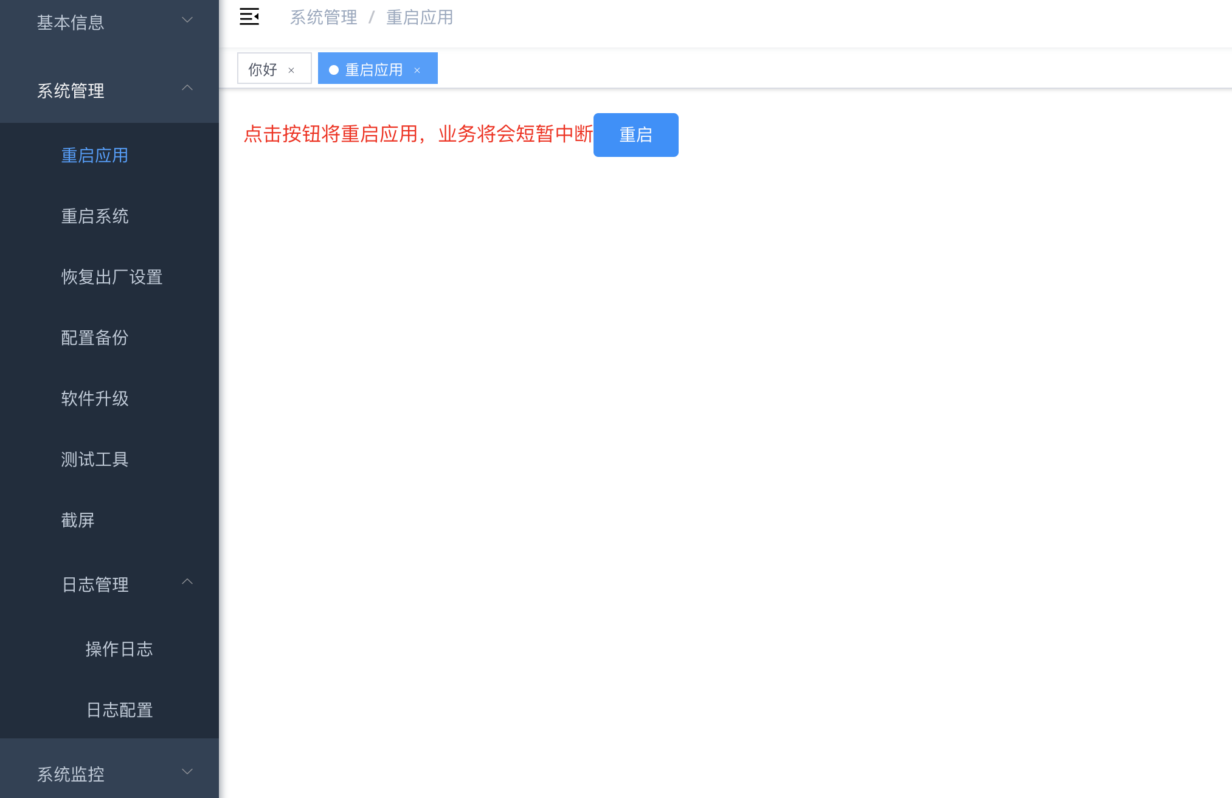1232x798 pixels.
Task: Collapse sidebar using the hamburger fold icon
Action: pos(249,17)
